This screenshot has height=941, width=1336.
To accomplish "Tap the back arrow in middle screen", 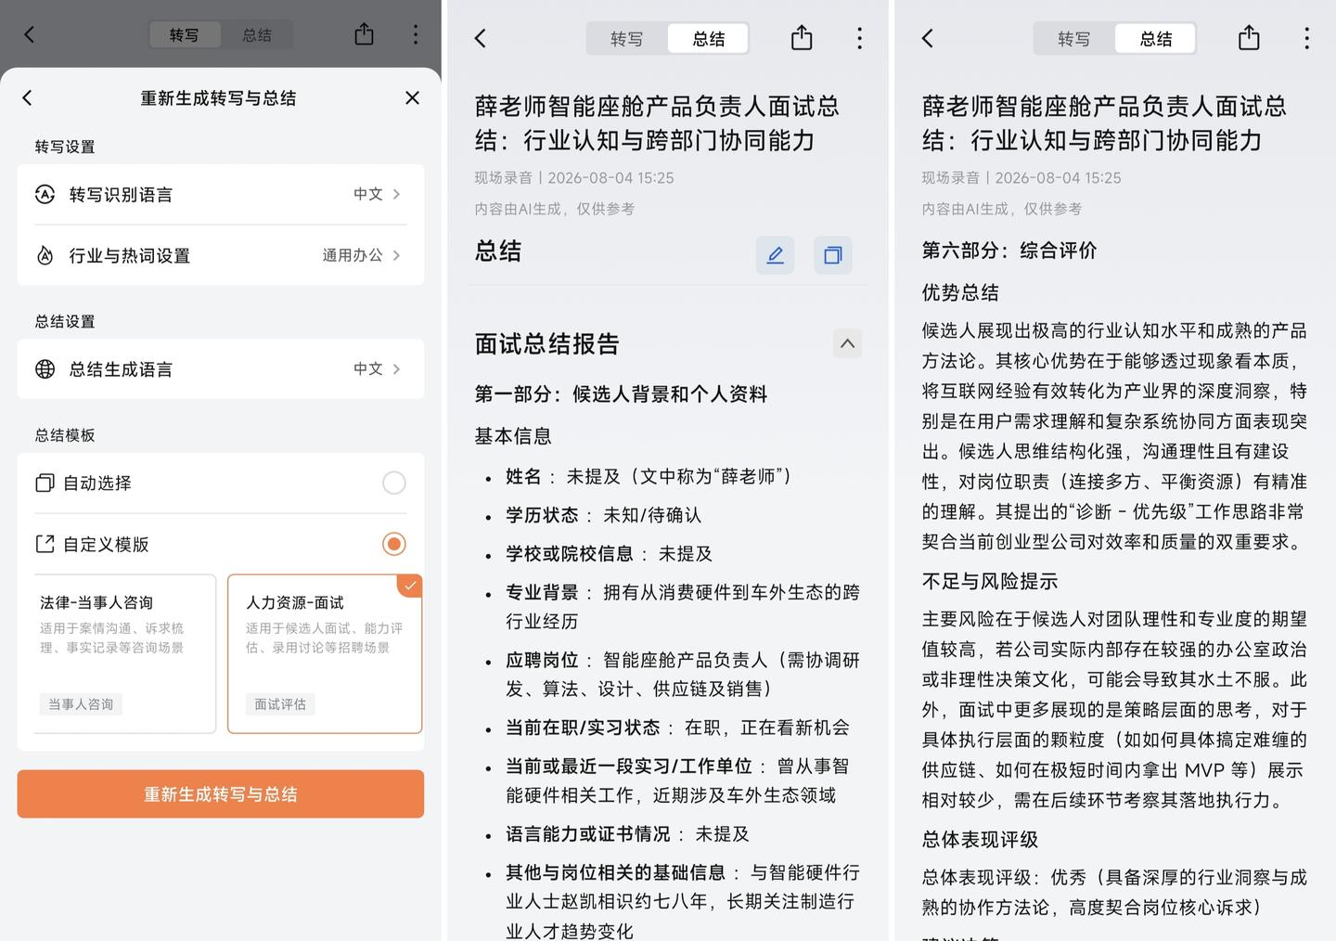I will (x=480, y=38).
